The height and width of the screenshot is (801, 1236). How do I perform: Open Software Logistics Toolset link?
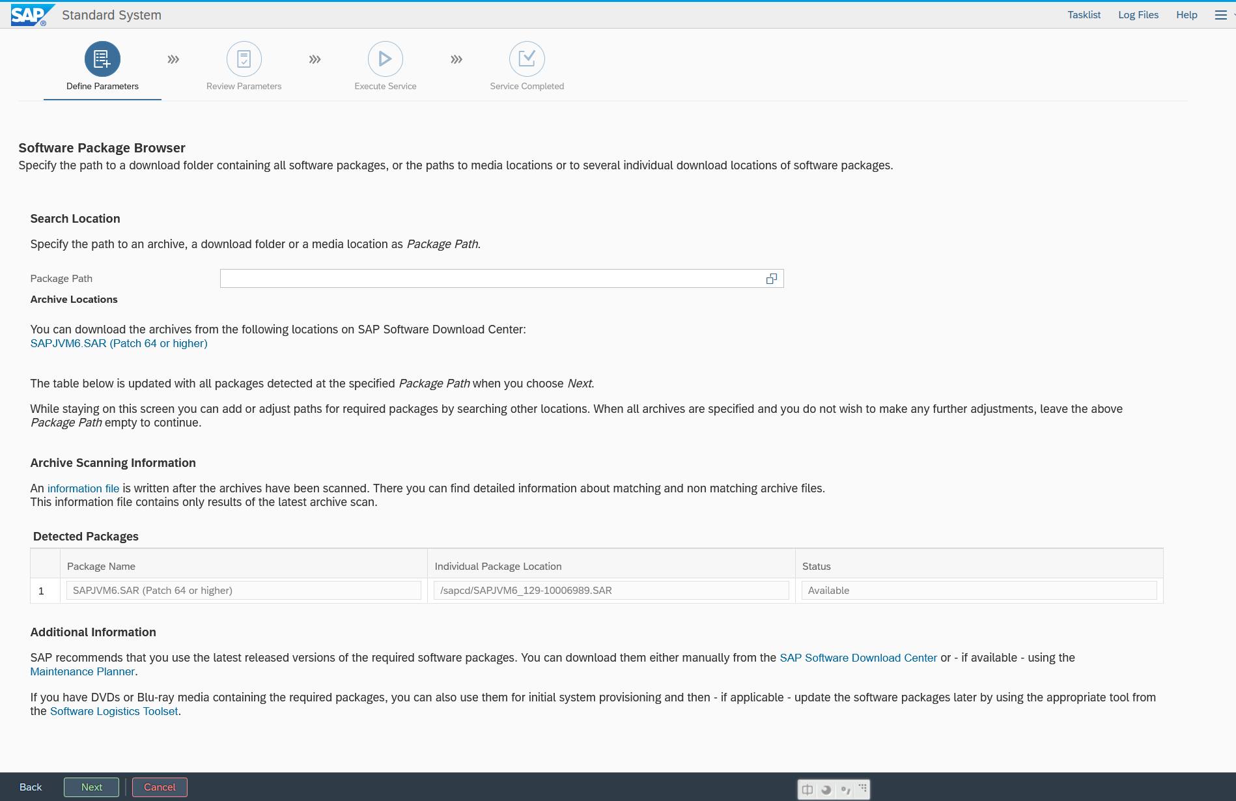[114, 711]
